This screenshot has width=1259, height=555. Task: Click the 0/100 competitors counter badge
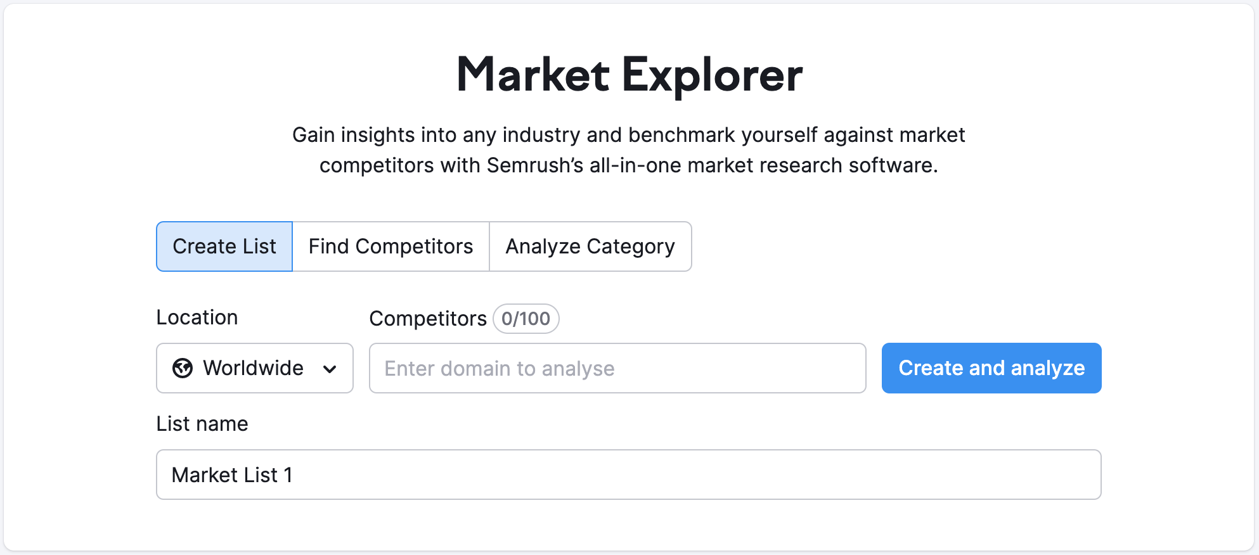[x=526, y=319]
